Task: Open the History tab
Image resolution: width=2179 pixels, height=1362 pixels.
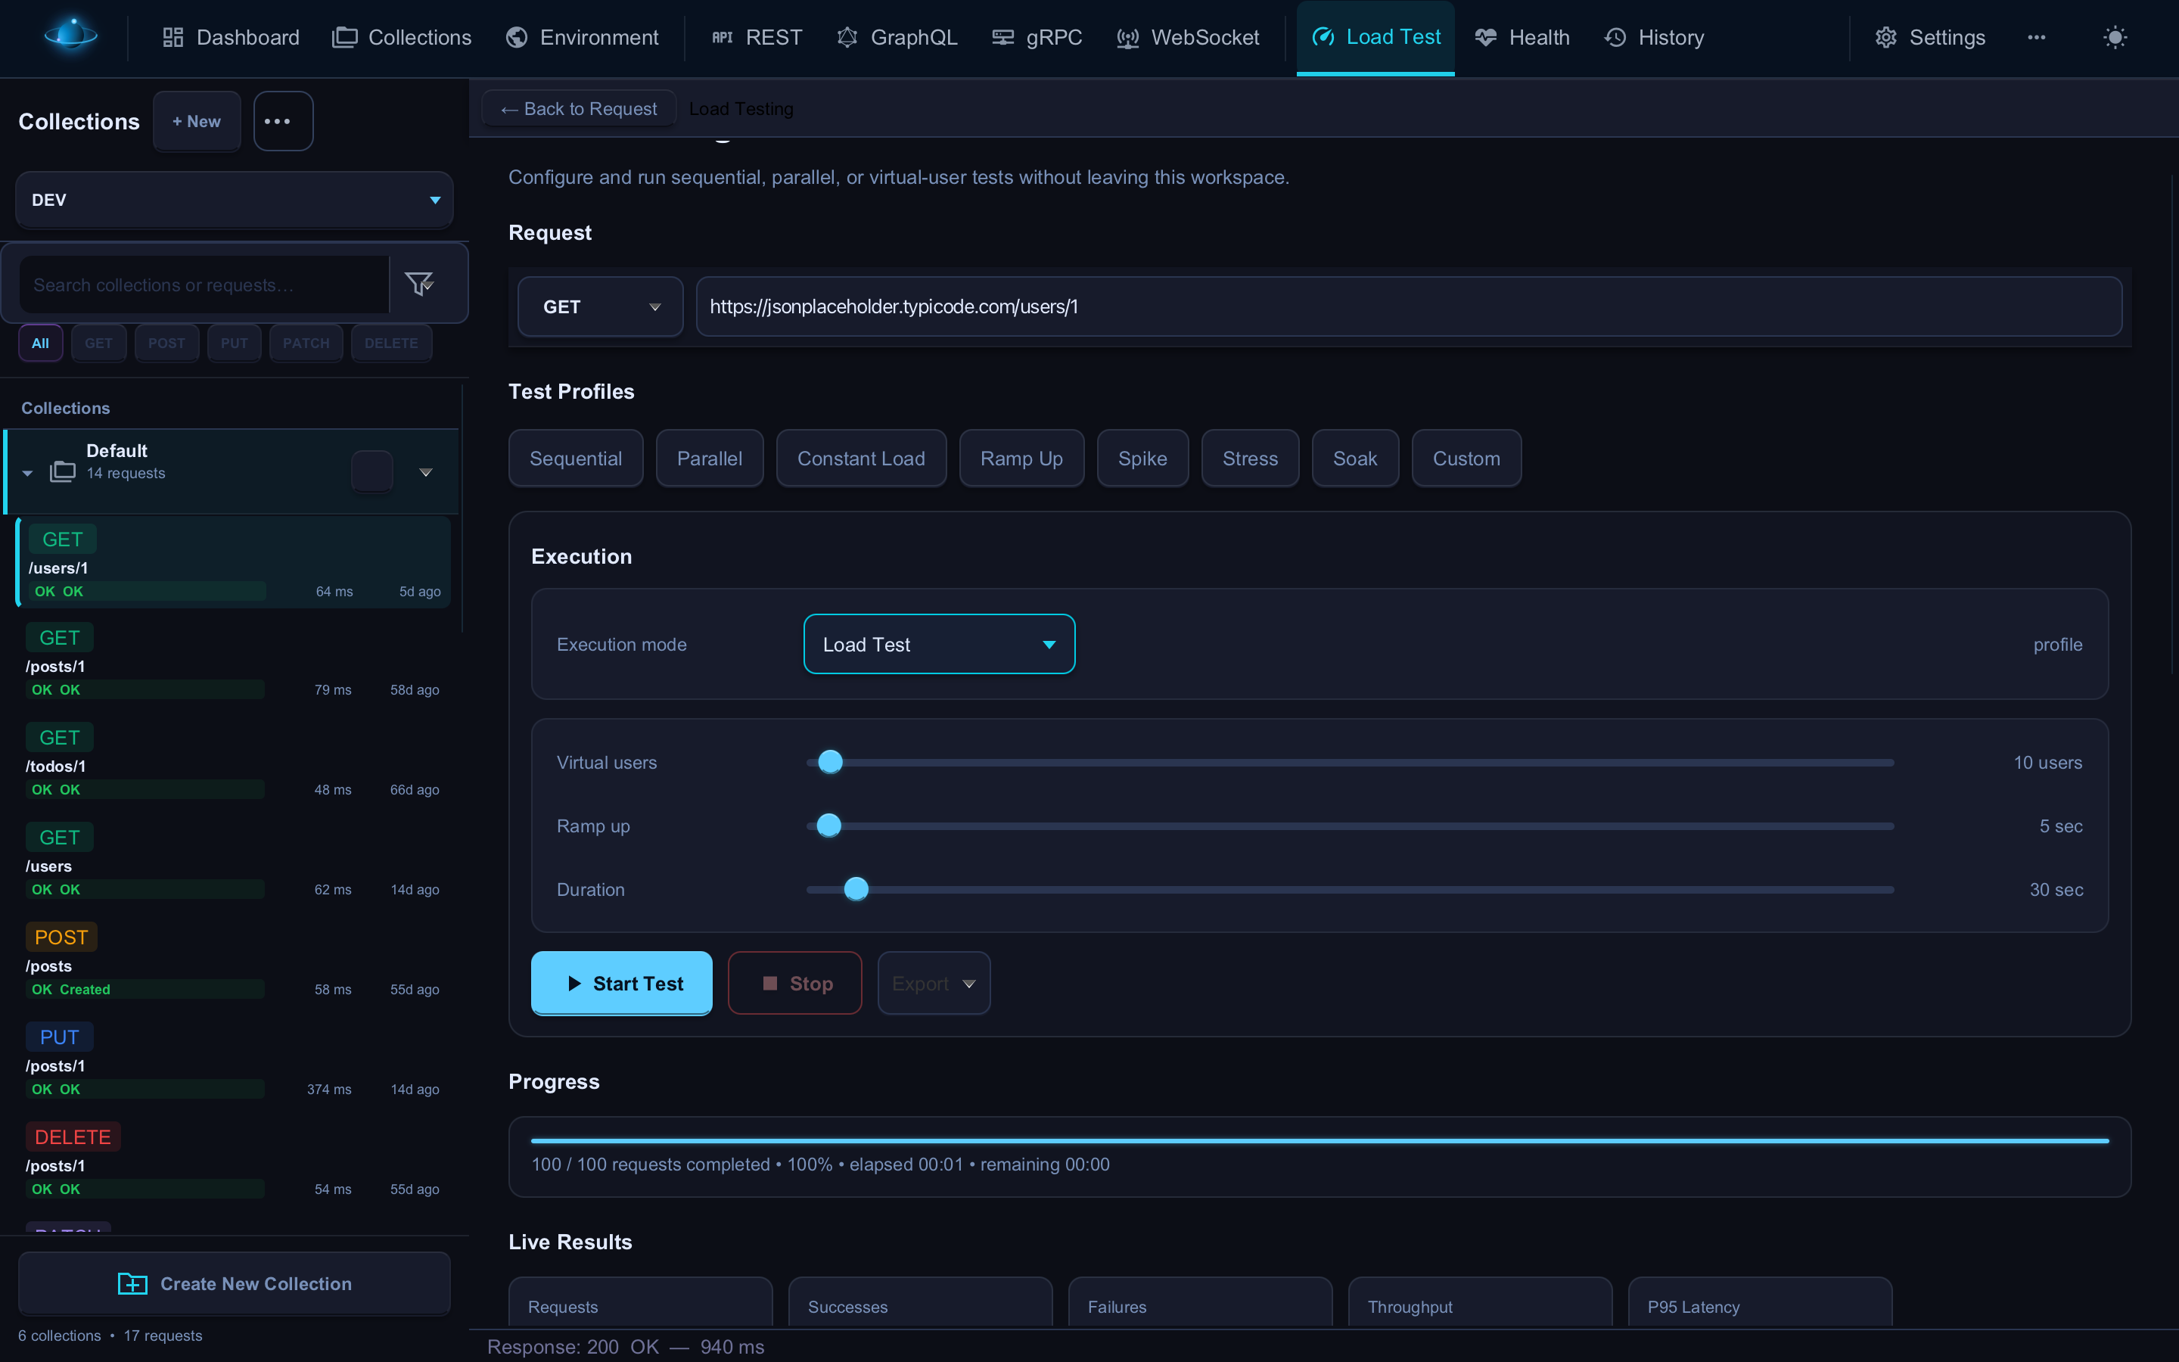Action: coord(1654,37)
